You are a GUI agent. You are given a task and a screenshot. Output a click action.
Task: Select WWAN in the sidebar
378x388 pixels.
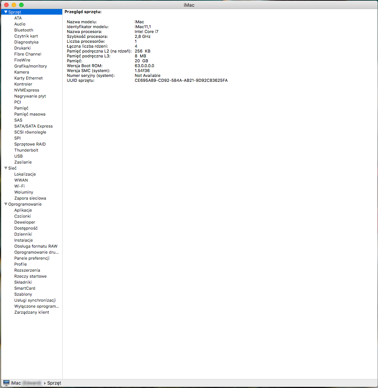tap(21, 180)
